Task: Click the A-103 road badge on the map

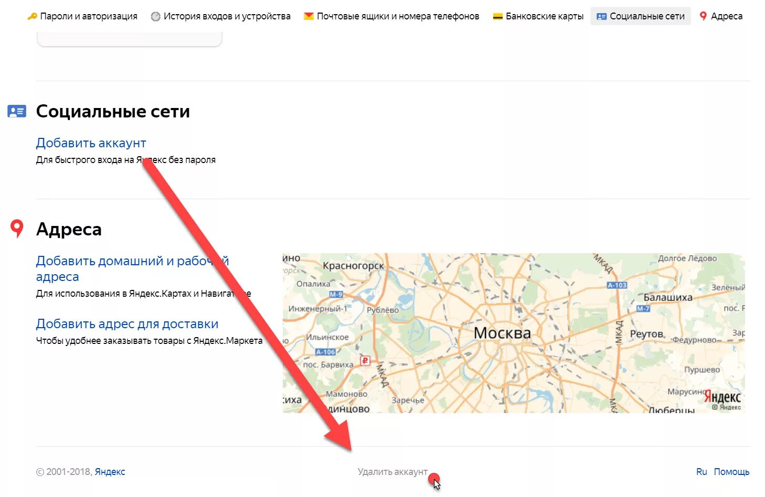Action: [x=617, y=285]
